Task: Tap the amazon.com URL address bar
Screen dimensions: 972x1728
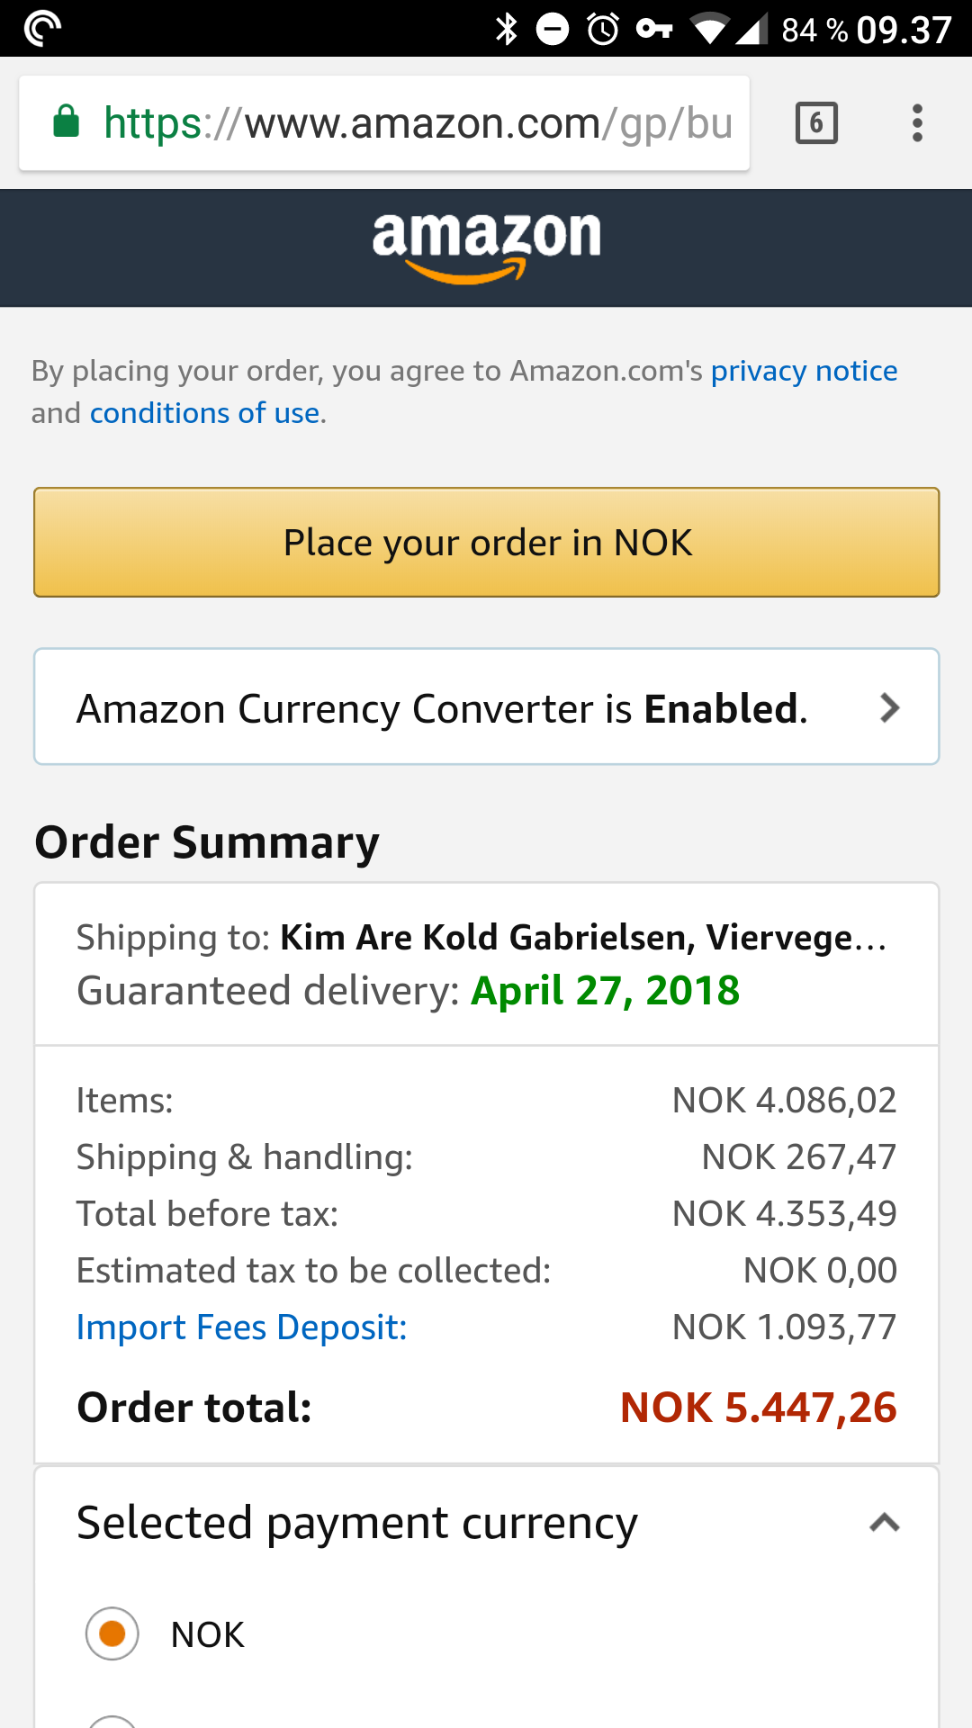Action: coord(384,123)
